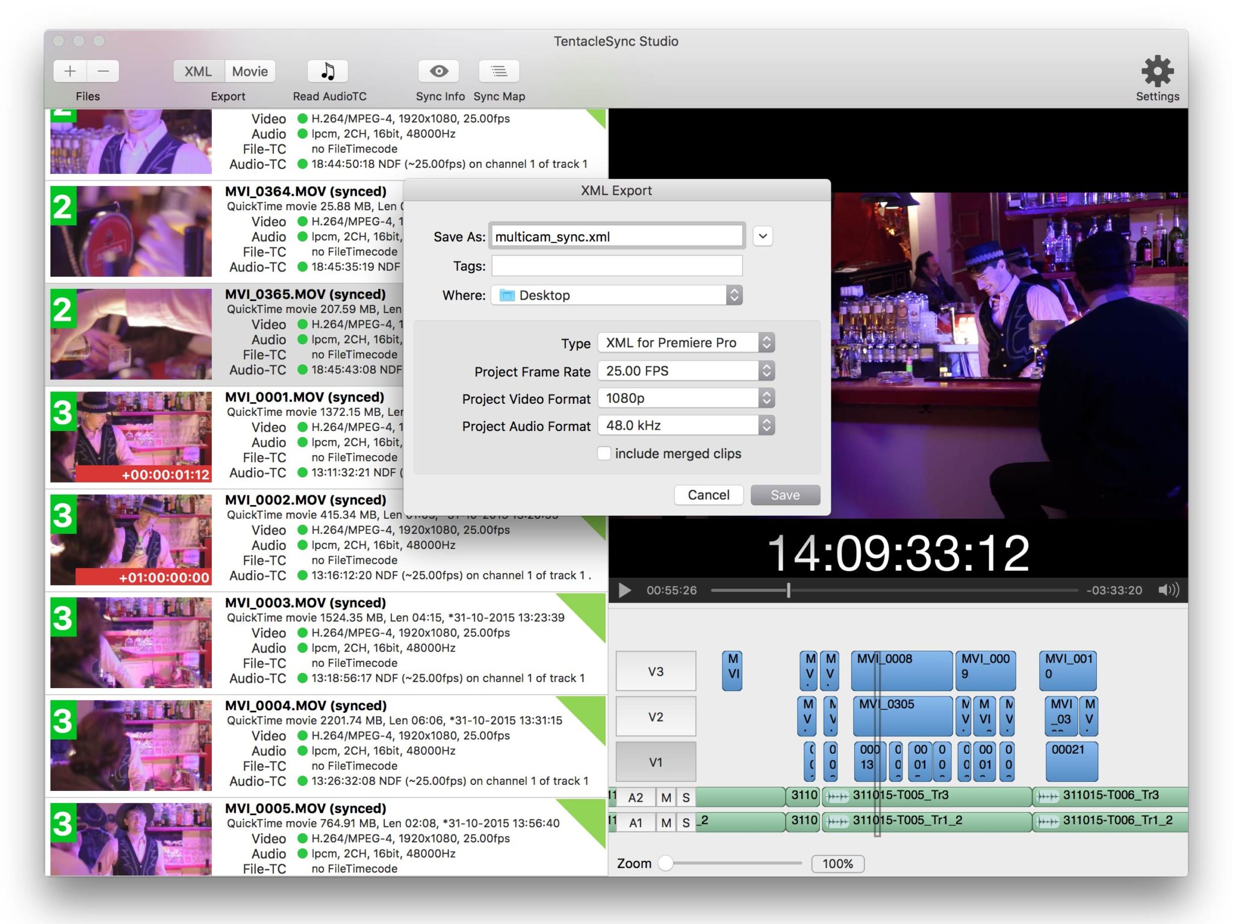Click the plus icon to add files

coord(70,71)
